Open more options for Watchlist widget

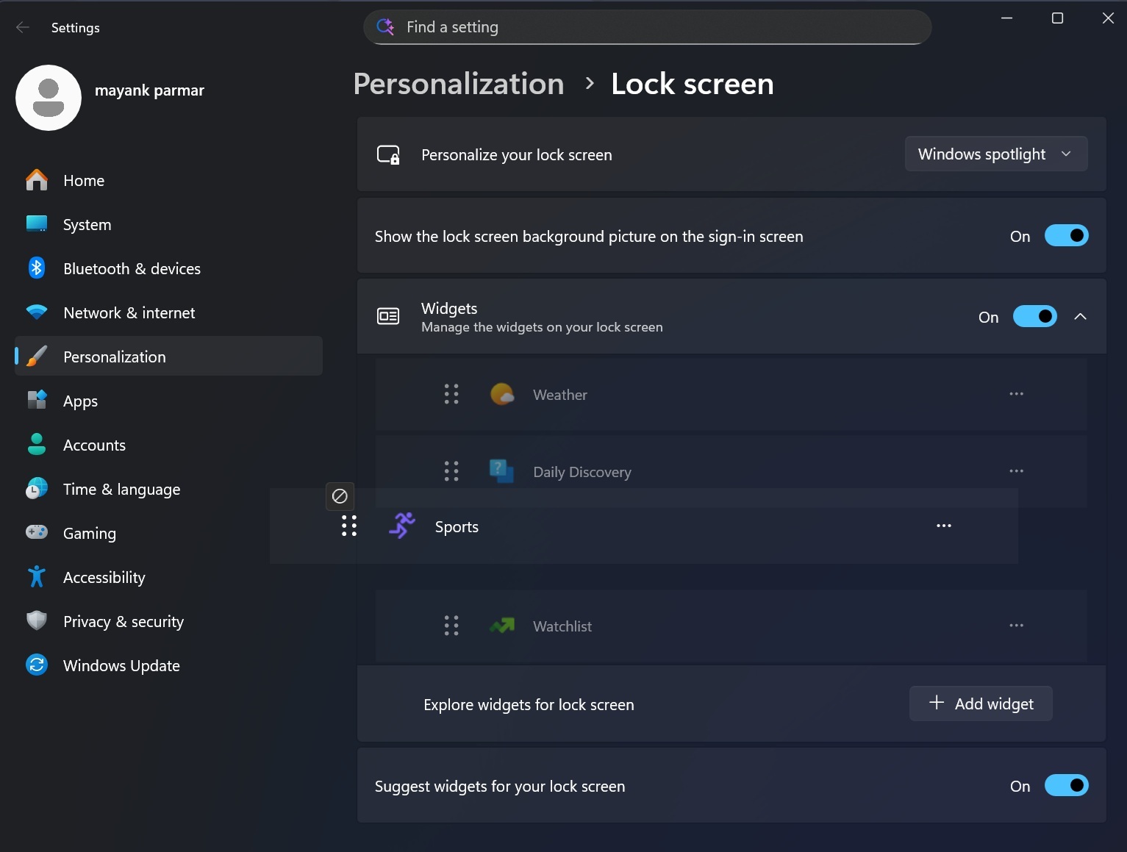pos(1016,625)
